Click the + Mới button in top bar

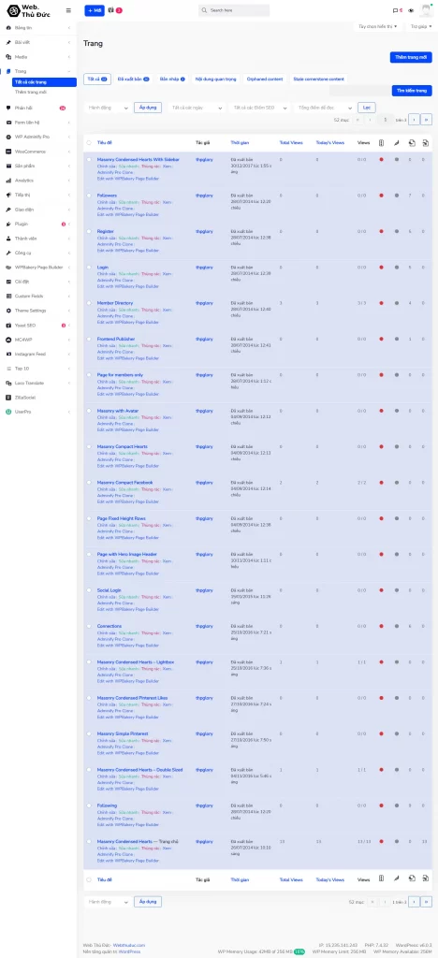coord(95,10)
